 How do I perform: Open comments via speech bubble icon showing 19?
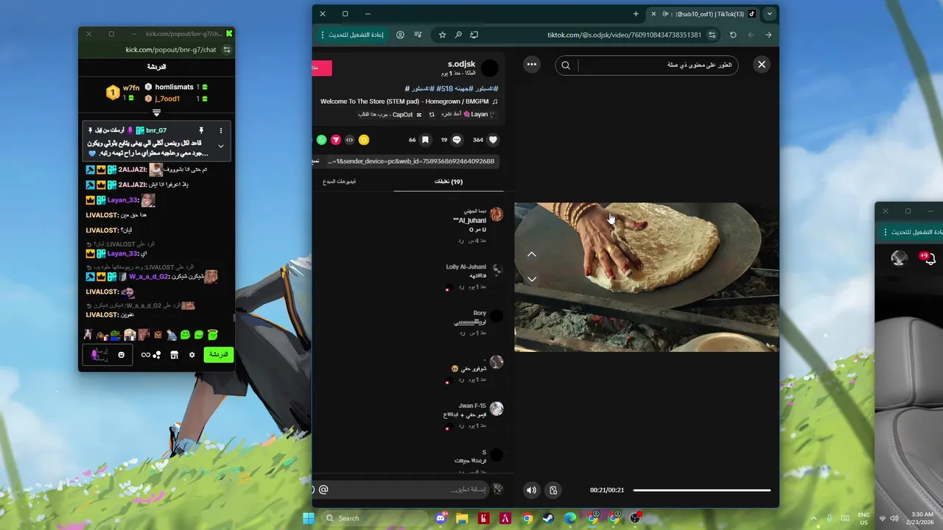point(457,140)
